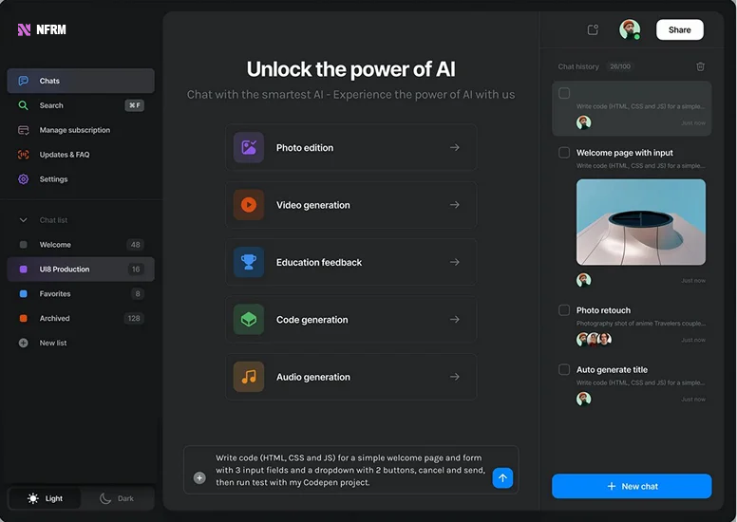Open Audio generation option

point(351,377)
